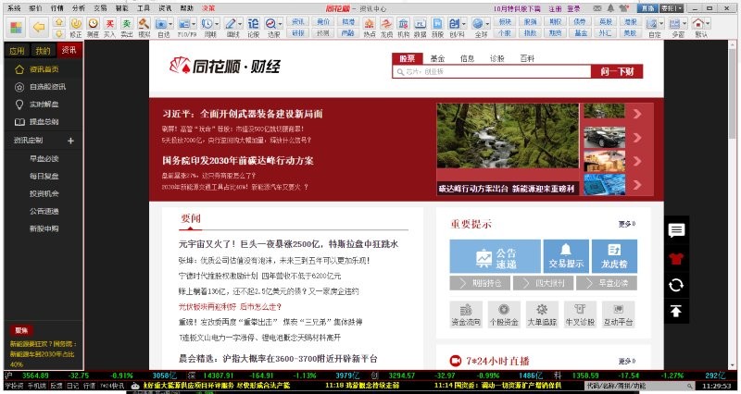Expand the 自选 dropdown arrow
The image size is (741, 394).
tap(170, 24)
